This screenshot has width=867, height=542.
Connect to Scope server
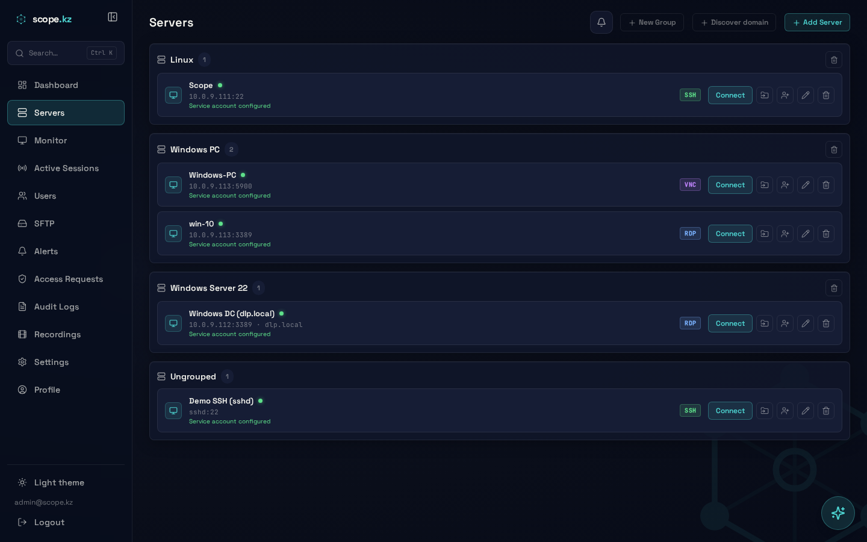point(730,95)
